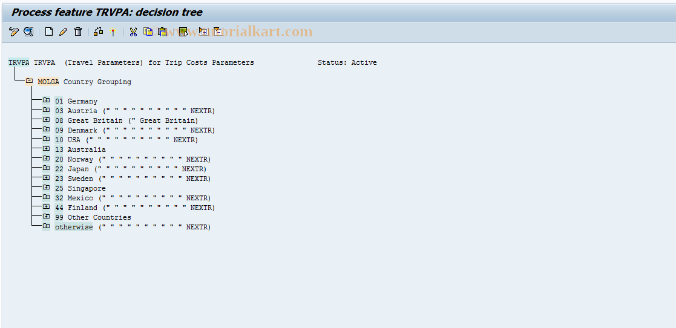Click the Collapse subtree toolbar icon
676x328 pixels.
coord(218,31)
